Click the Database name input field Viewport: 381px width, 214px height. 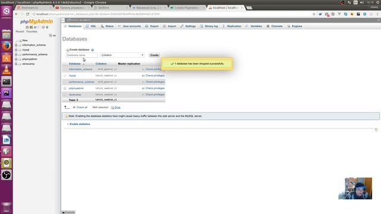82,55
